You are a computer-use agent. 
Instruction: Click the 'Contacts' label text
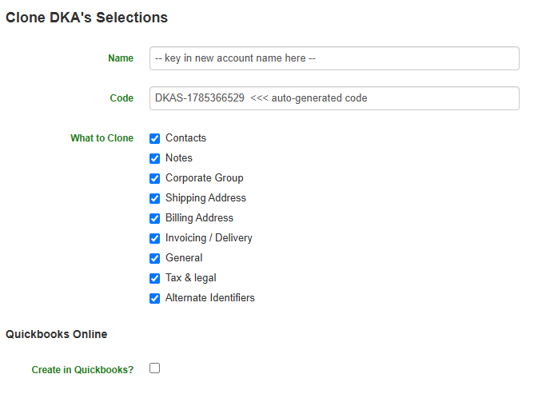tap(185, 137)
